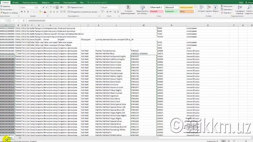Apply the Обычный 2 cell style
Image resolution: width=253 pixels, height=142 pixels.
point(157,7)
